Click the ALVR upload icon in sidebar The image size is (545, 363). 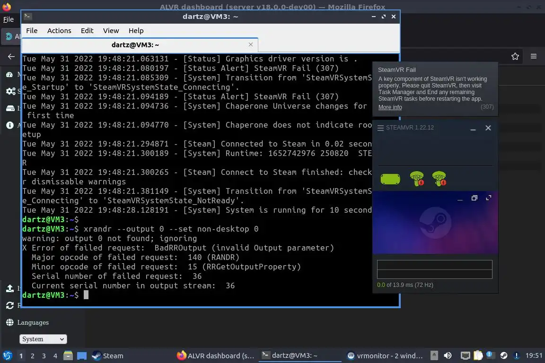click(x=10, y=288)
